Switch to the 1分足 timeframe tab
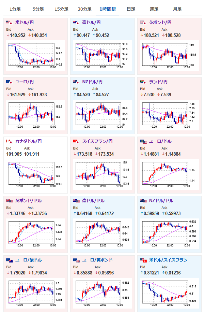The image size is (204, 313). 15,9
